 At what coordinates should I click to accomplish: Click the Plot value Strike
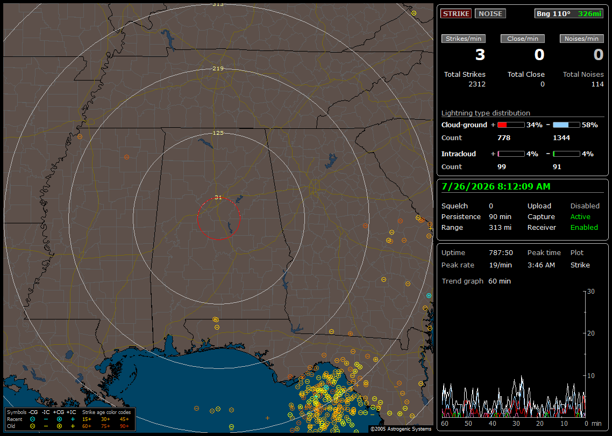(x=580, y=265)
